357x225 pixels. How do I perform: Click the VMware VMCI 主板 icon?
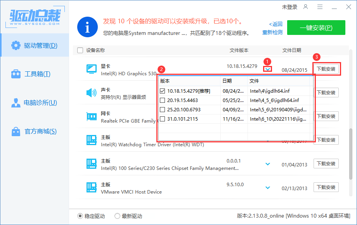pos(92,187)
